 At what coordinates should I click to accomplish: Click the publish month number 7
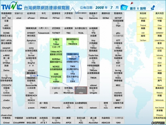112,8
